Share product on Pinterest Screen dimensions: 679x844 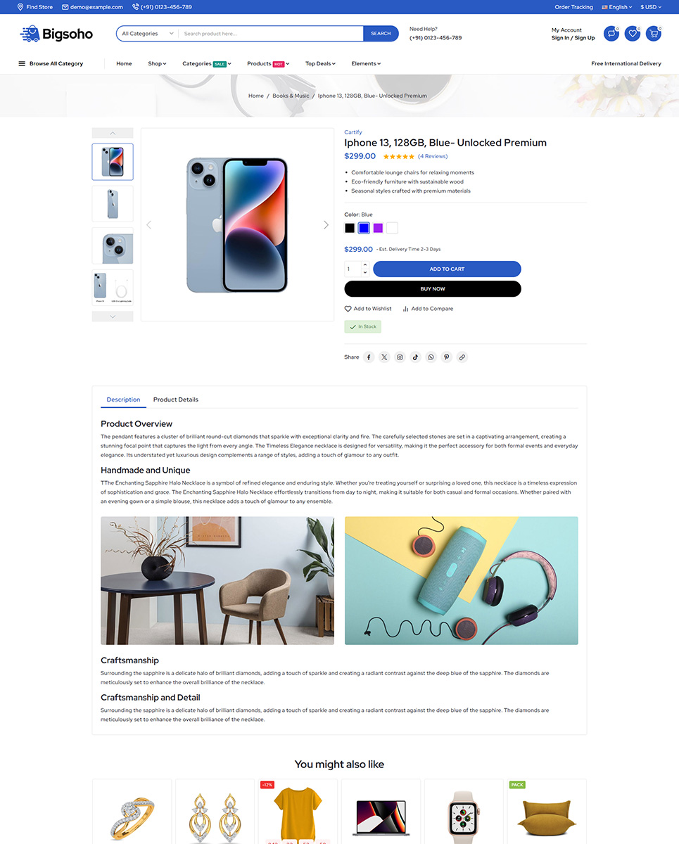446,357
